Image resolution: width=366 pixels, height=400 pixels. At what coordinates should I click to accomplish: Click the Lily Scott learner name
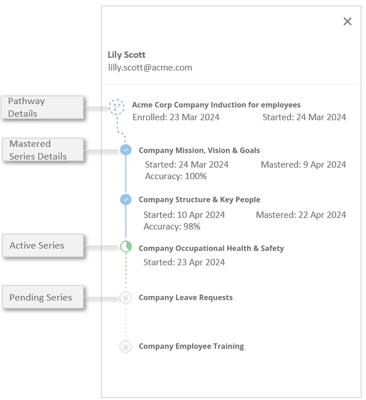click(x=127, y=55)
